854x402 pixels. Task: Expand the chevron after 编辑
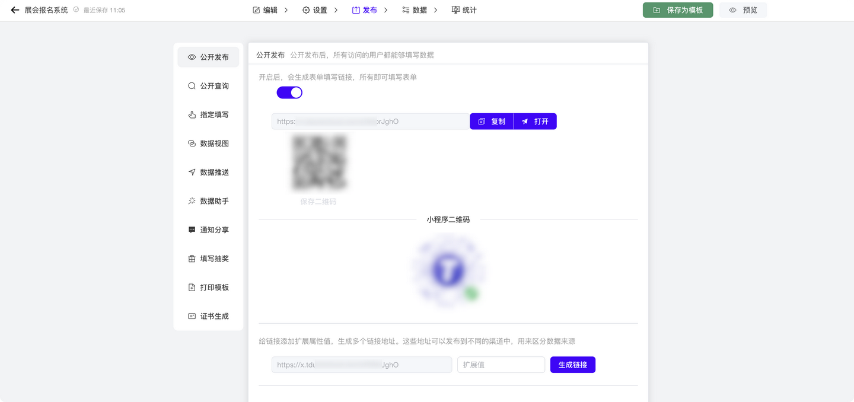click(286, 10)
